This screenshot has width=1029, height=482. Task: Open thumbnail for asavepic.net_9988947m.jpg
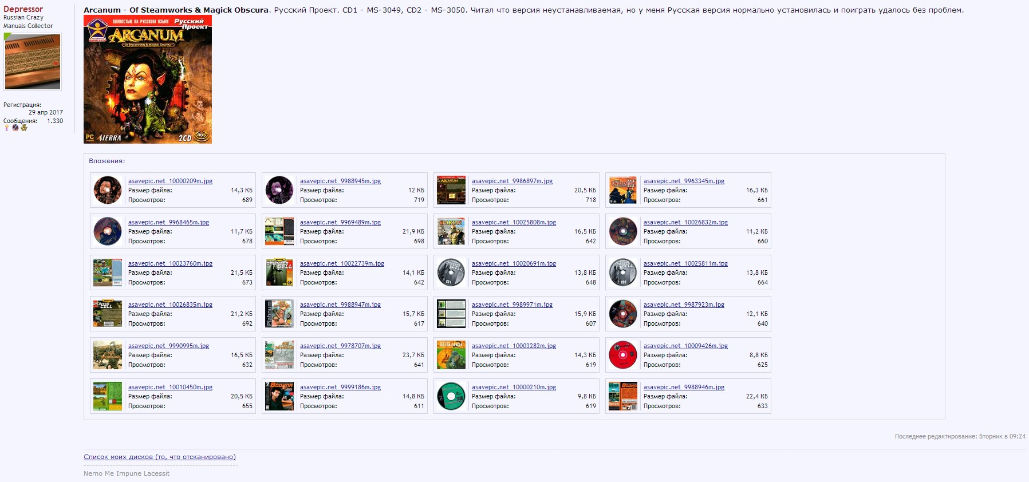(279, 314)
